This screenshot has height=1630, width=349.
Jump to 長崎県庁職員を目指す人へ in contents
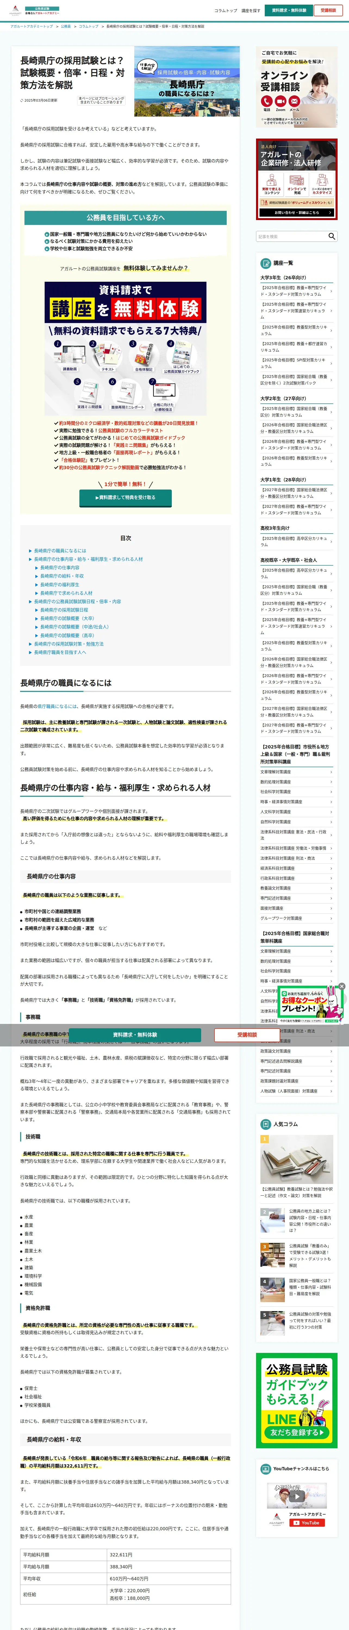pyautogui.click(x=60, y=652)
